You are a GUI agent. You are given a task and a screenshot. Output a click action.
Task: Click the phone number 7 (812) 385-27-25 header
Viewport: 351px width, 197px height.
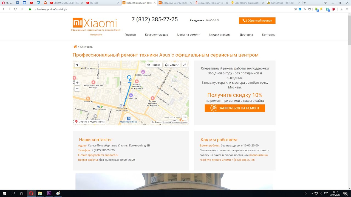155,19
